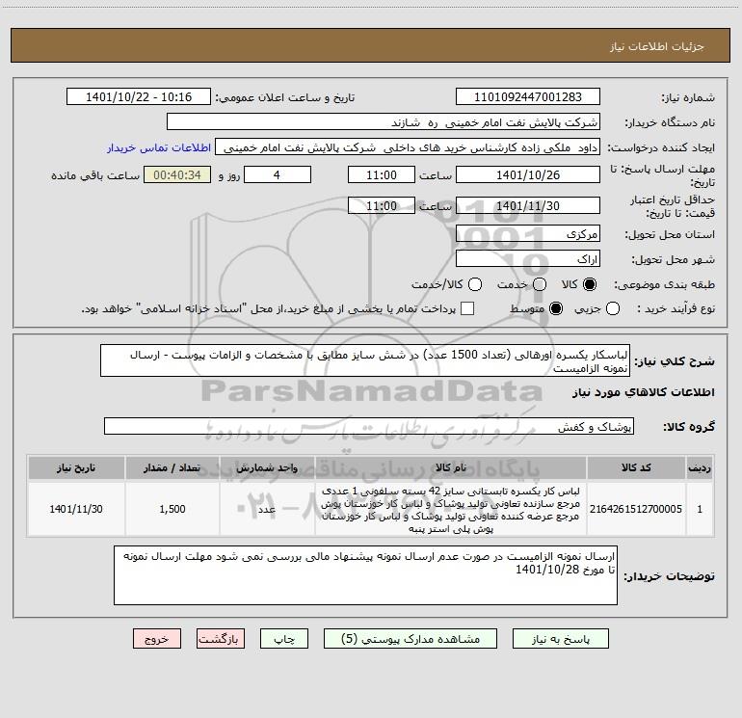Click the countdown timer 00:40:34 field
This screenshot has height=718, width=742.
coord(177,175)
